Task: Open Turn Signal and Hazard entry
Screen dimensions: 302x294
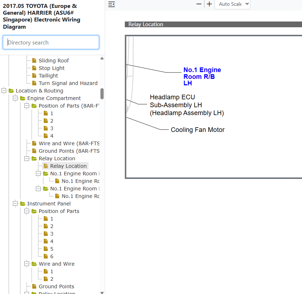Action: tap(68, 83)
